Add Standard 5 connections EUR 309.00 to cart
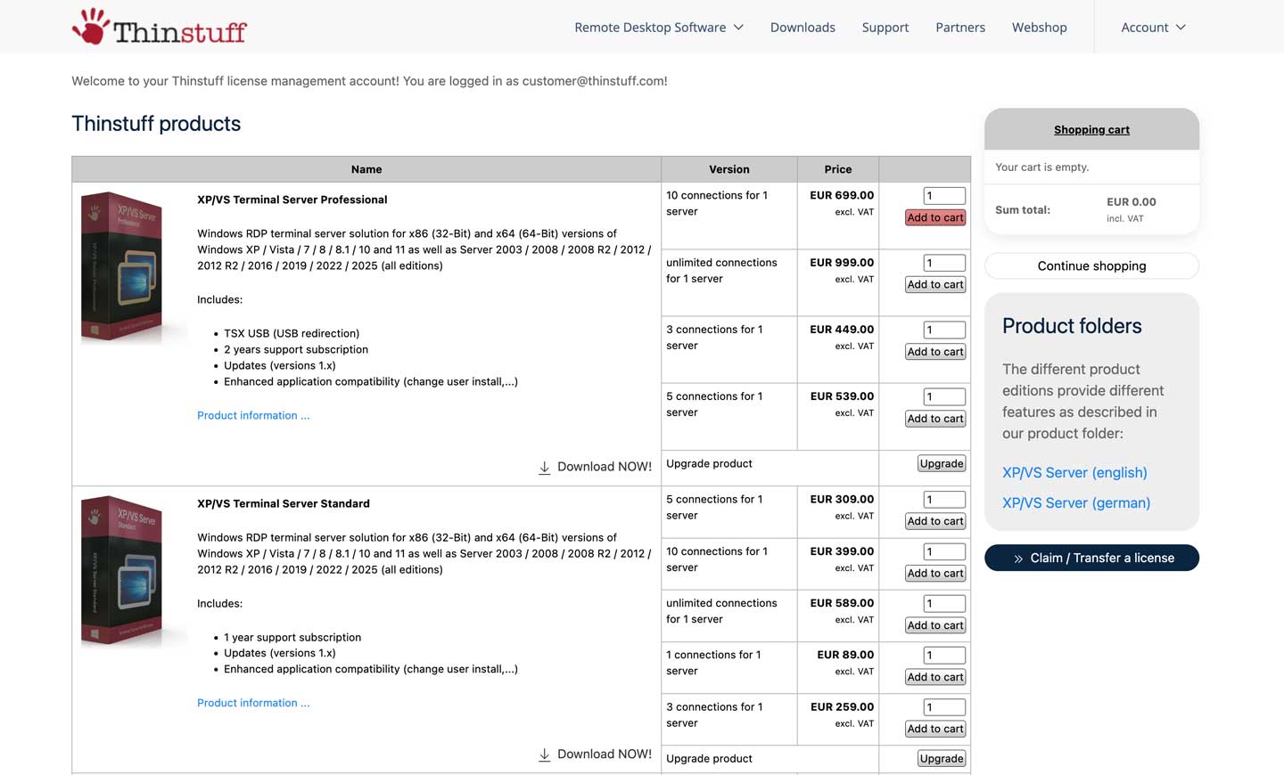Viewport: 1284px width, 775px height. (935, 521)
